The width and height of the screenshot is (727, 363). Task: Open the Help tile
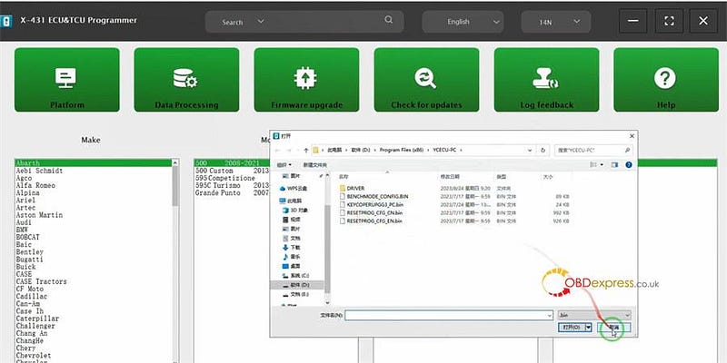tap(666, 80)
